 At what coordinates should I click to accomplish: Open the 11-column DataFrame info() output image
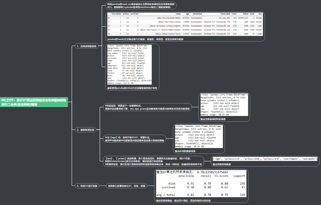coord(129,65)
